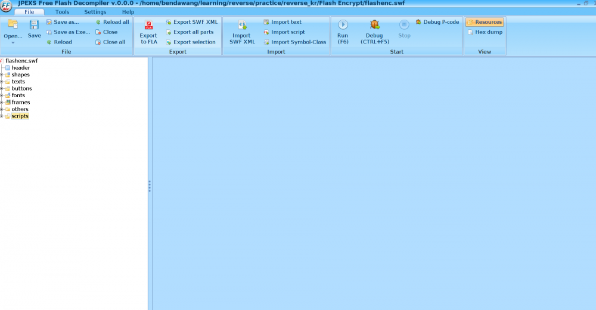Click Import SWF XML icon

coord(242,25)
